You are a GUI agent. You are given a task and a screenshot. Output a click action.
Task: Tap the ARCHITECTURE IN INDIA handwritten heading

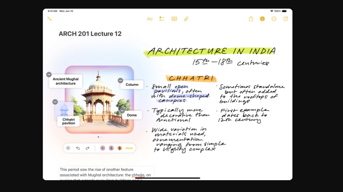pyautogui.click(x=211, y=52)
